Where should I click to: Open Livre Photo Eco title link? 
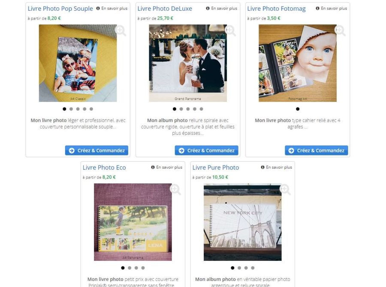tap(104, 167)
